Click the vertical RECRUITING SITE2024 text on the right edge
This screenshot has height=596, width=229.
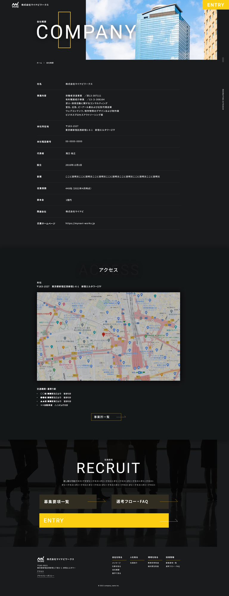click(x=223, y=99)
